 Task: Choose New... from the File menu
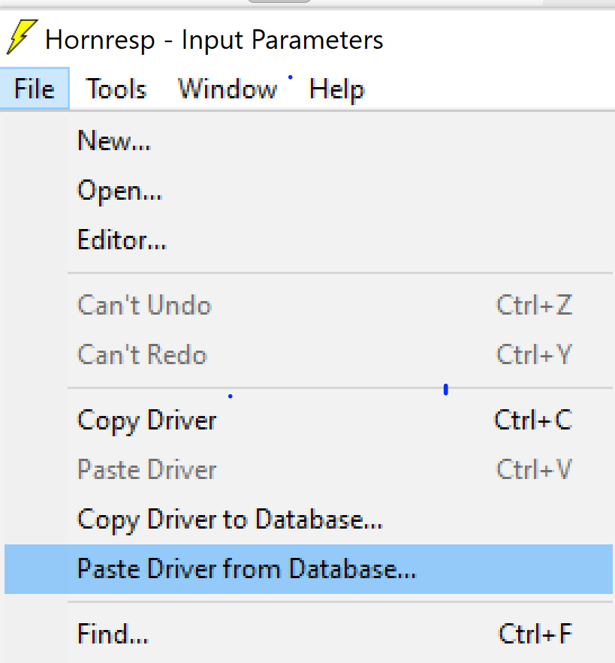tap(114, 141)
